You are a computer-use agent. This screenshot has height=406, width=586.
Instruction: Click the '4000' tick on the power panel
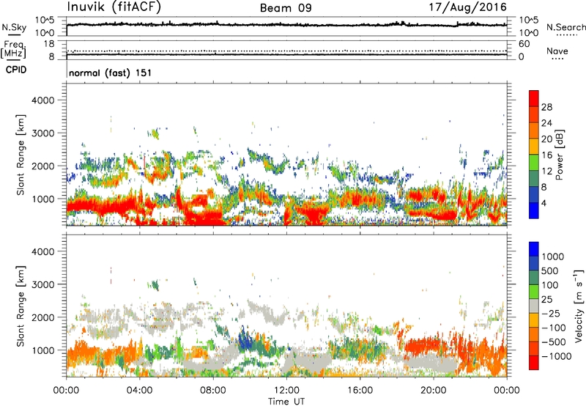point(43,100)
